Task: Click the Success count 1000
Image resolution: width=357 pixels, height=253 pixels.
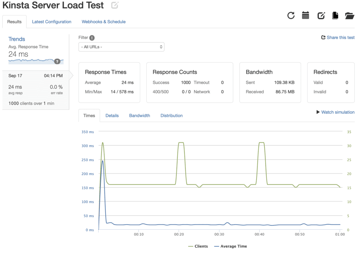Action: pos(186,82)
